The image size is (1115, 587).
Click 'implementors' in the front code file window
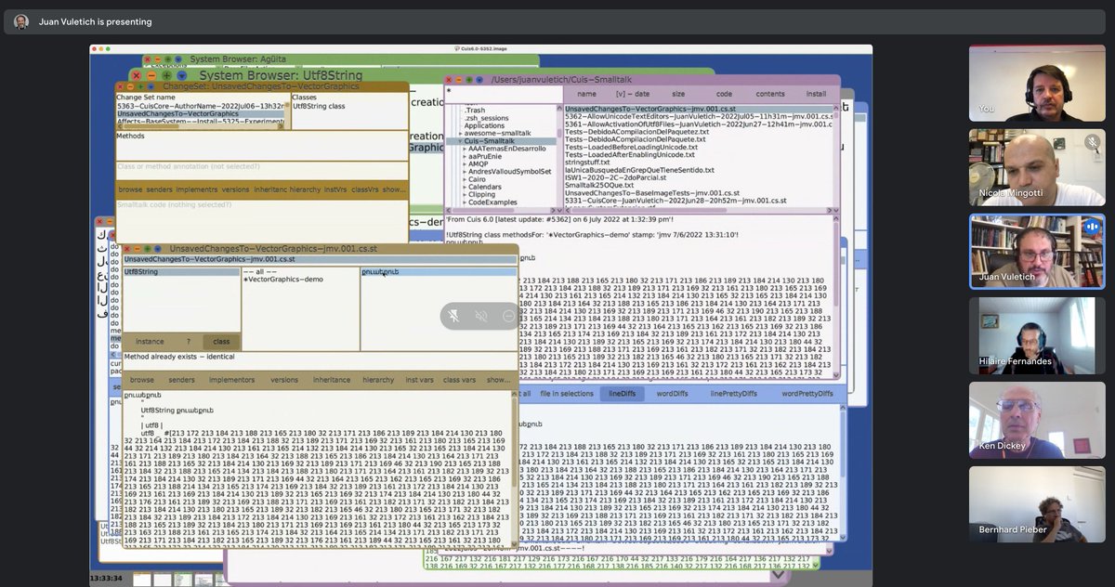point(231,380)
